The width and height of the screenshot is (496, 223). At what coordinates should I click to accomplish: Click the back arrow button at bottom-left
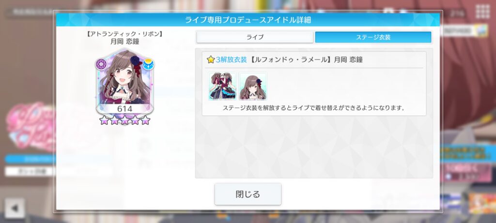[15, 208]
